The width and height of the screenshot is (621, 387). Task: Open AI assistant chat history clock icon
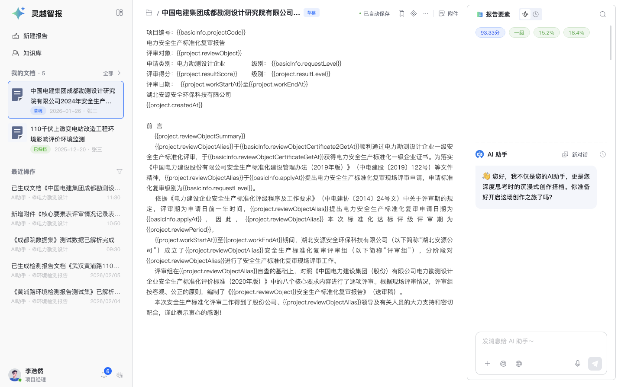click(x=602, y=154)
